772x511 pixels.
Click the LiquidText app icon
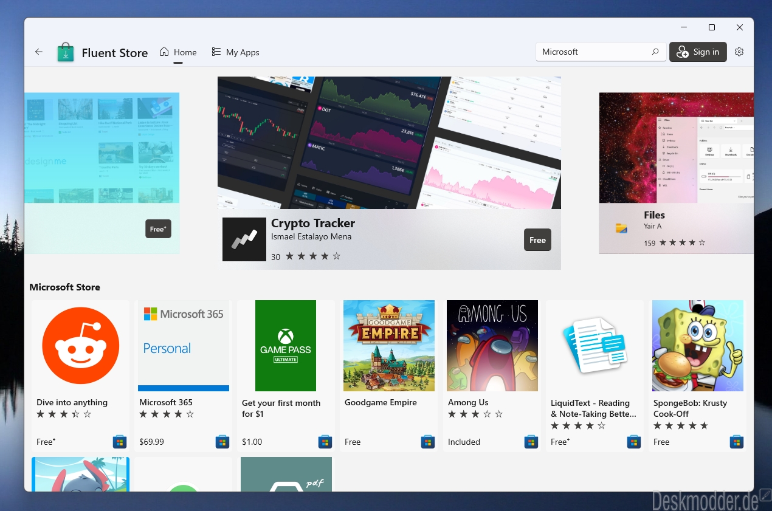pyautogui.click(x=595, y=346)
